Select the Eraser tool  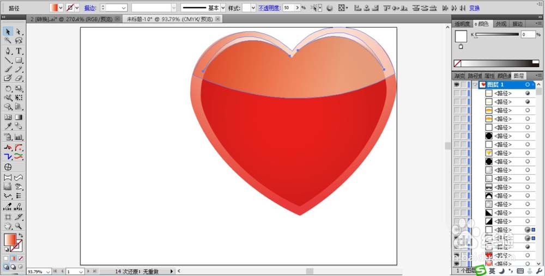(19, 78)
